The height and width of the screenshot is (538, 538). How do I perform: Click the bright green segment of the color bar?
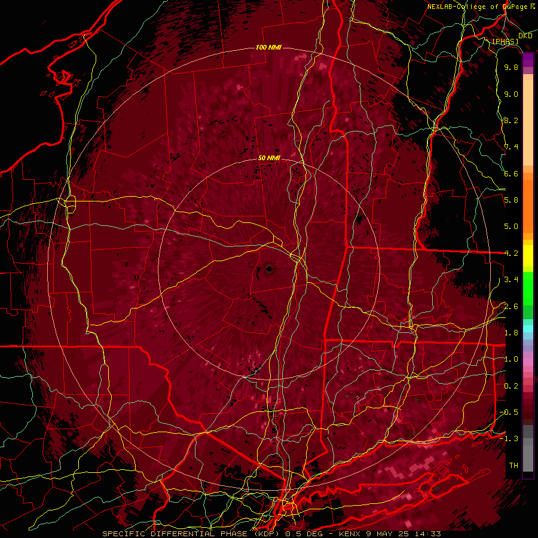(x=528, y=289)
